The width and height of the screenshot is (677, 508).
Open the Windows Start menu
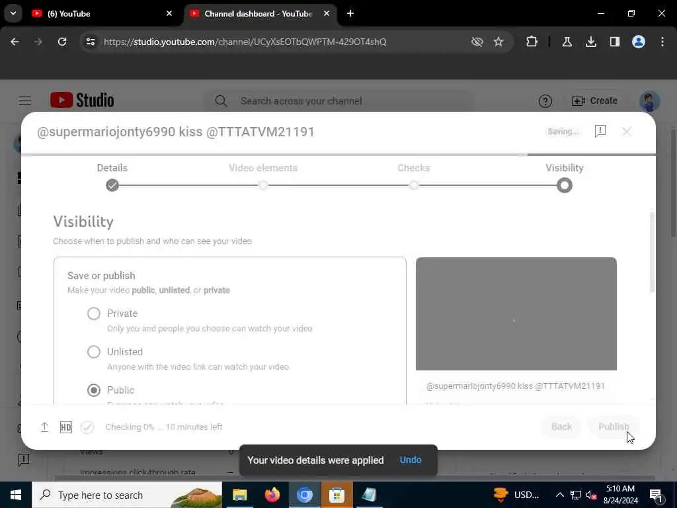[16, 495]
